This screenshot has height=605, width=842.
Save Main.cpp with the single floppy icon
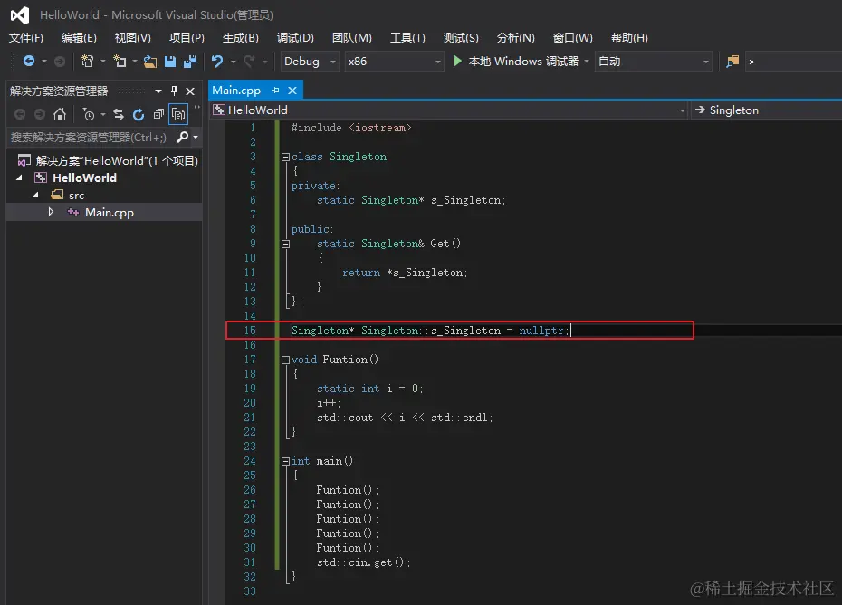170,62
